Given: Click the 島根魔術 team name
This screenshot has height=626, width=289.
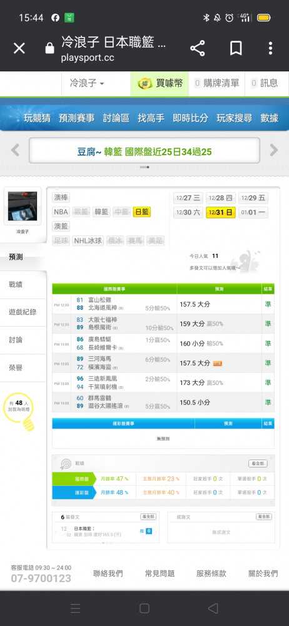Looking at the screenshot, I should click(x=99, y=328).
